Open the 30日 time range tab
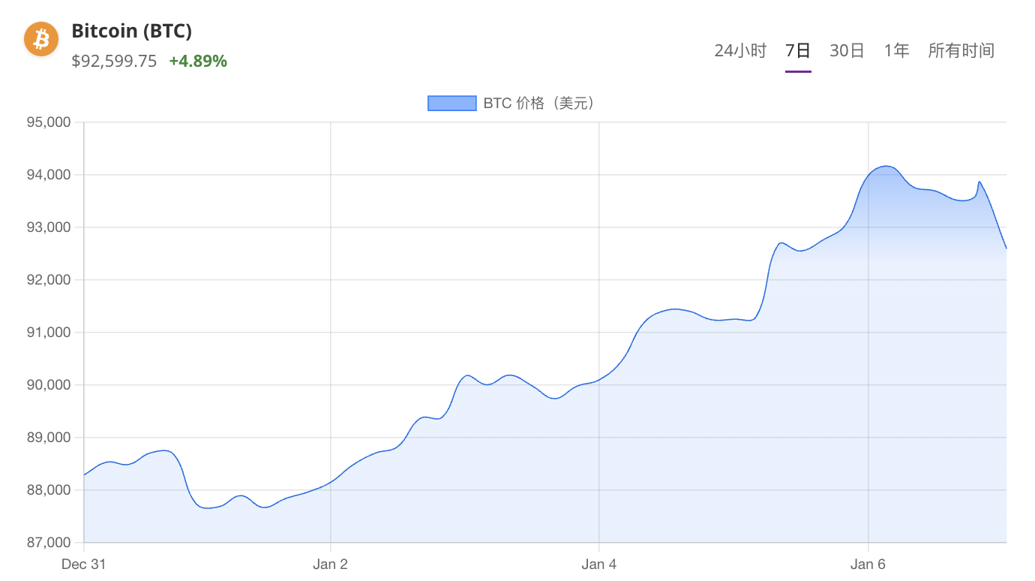 (847, 50)
